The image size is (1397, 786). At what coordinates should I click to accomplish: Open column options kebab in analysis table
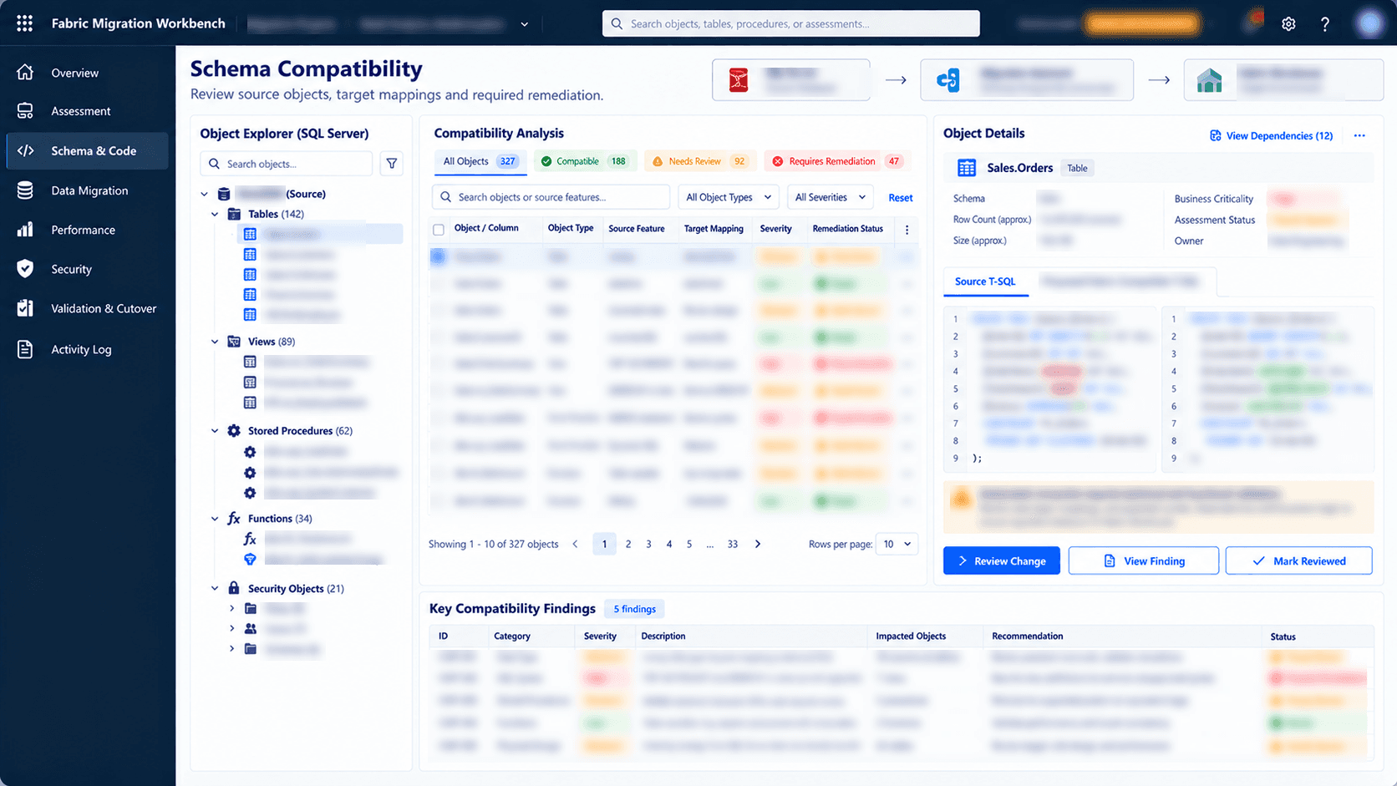(907, 229)
